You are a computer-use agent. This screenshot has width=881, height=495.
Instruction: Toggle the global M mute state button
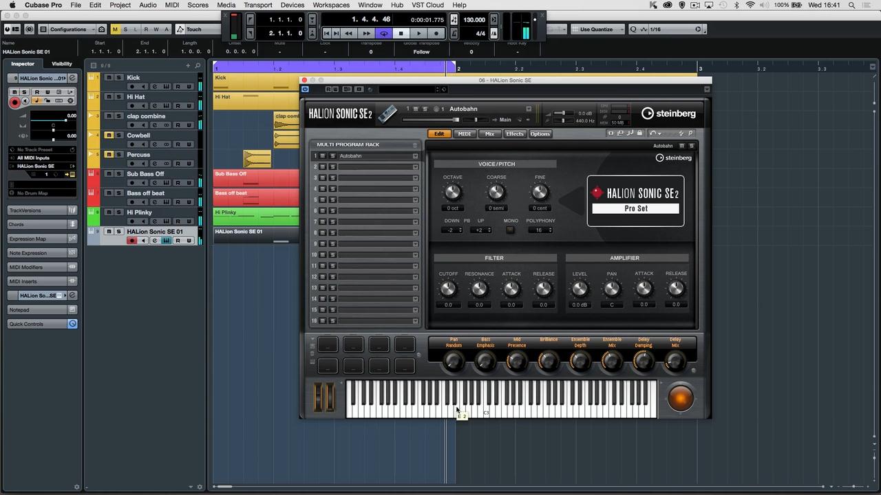click(115, 30)
